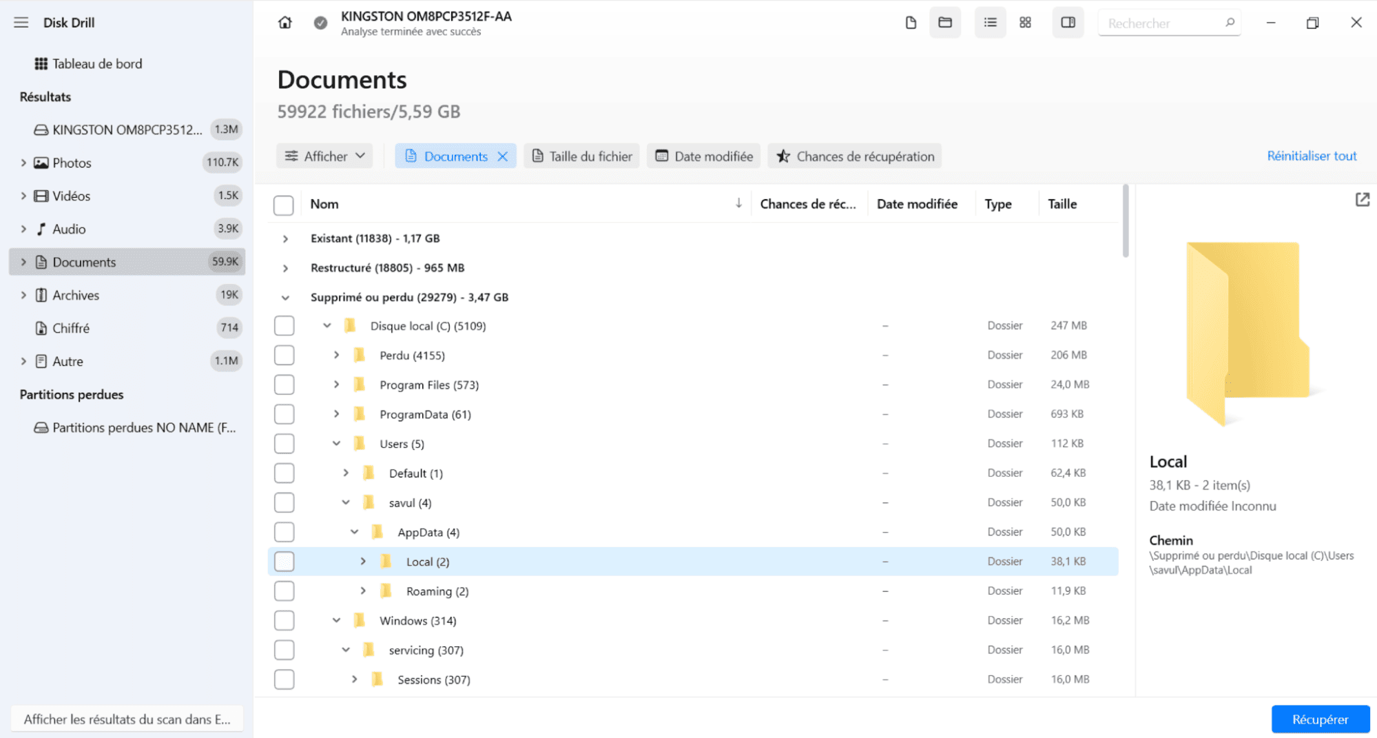Toggle the preview side panel icon
This screenshot has width=1377, height=738.
(x=1068, y=23)
